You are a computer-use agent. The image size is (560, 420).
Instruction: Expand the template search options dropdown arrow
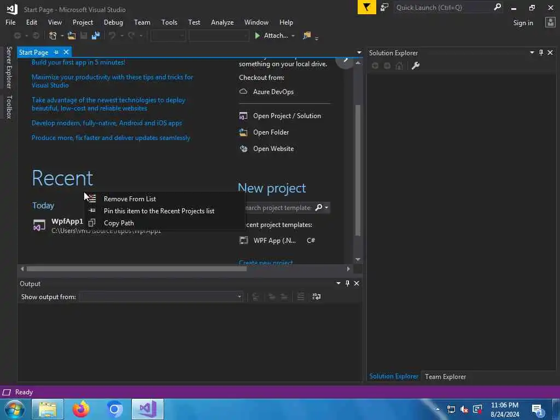pos(326,207)
